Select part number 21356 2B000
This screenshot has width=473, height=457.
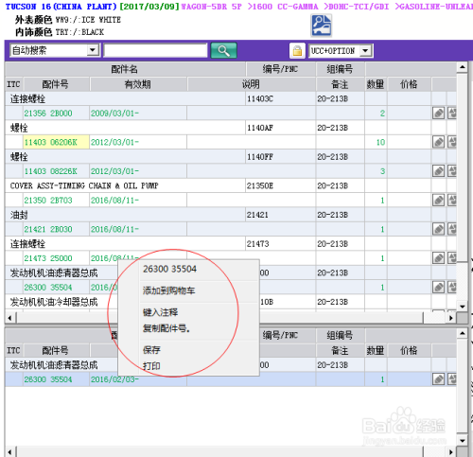click(48, 114)
